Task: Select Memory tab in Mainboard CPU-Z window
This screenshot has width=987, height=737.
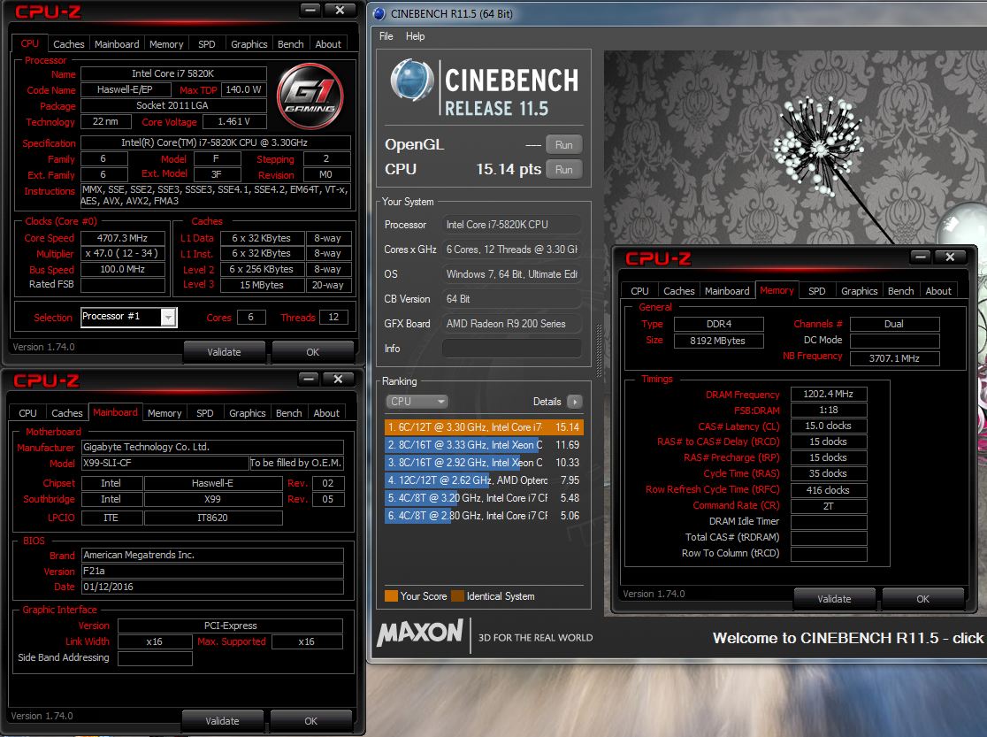Action: click(x=164, y=413)
